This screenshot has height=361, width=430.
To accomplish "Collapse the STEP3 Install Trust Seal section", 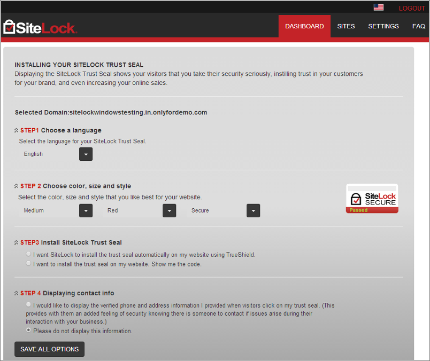I will click(16, 242).
